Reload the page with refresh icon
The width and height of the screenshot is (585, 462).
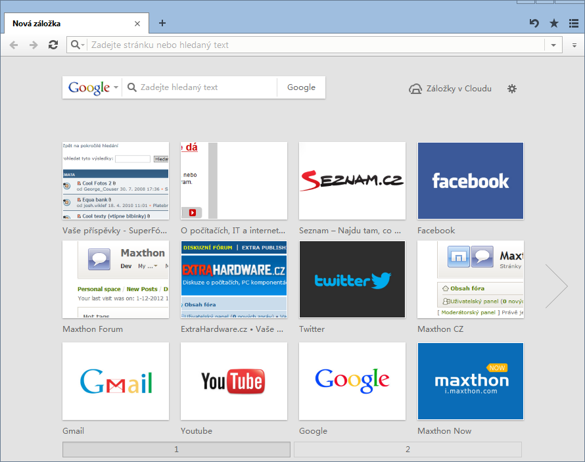point(53,45)
